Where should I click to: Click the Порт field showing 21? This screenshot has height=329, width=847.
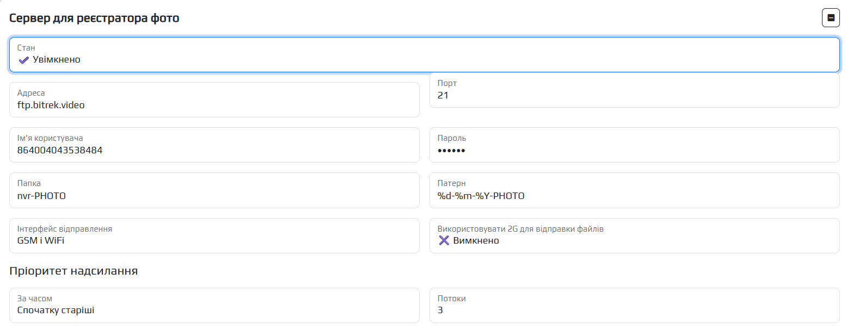pos(634,90)
